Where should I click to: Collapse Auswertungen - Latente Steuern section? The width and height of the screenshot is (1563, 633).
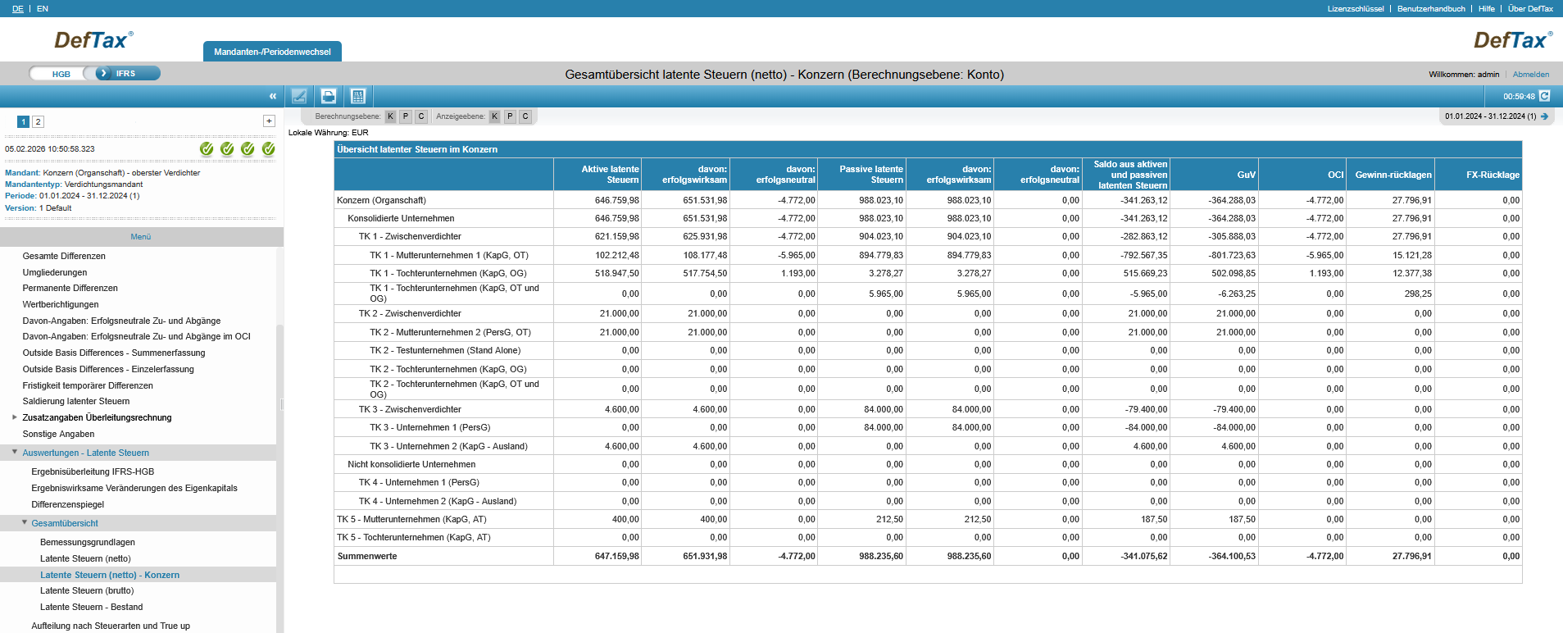pyautogui.click(x=15, y=452)
